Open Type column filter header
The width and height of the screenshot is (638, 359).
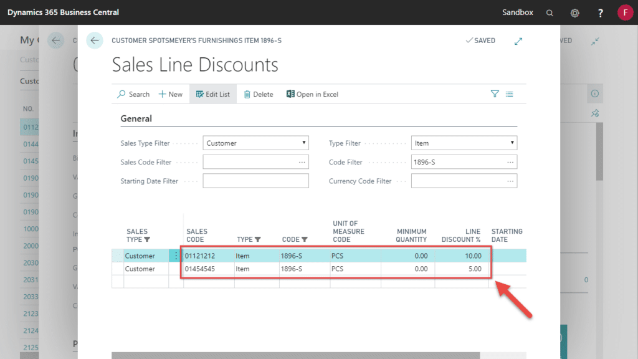point(249,239)
